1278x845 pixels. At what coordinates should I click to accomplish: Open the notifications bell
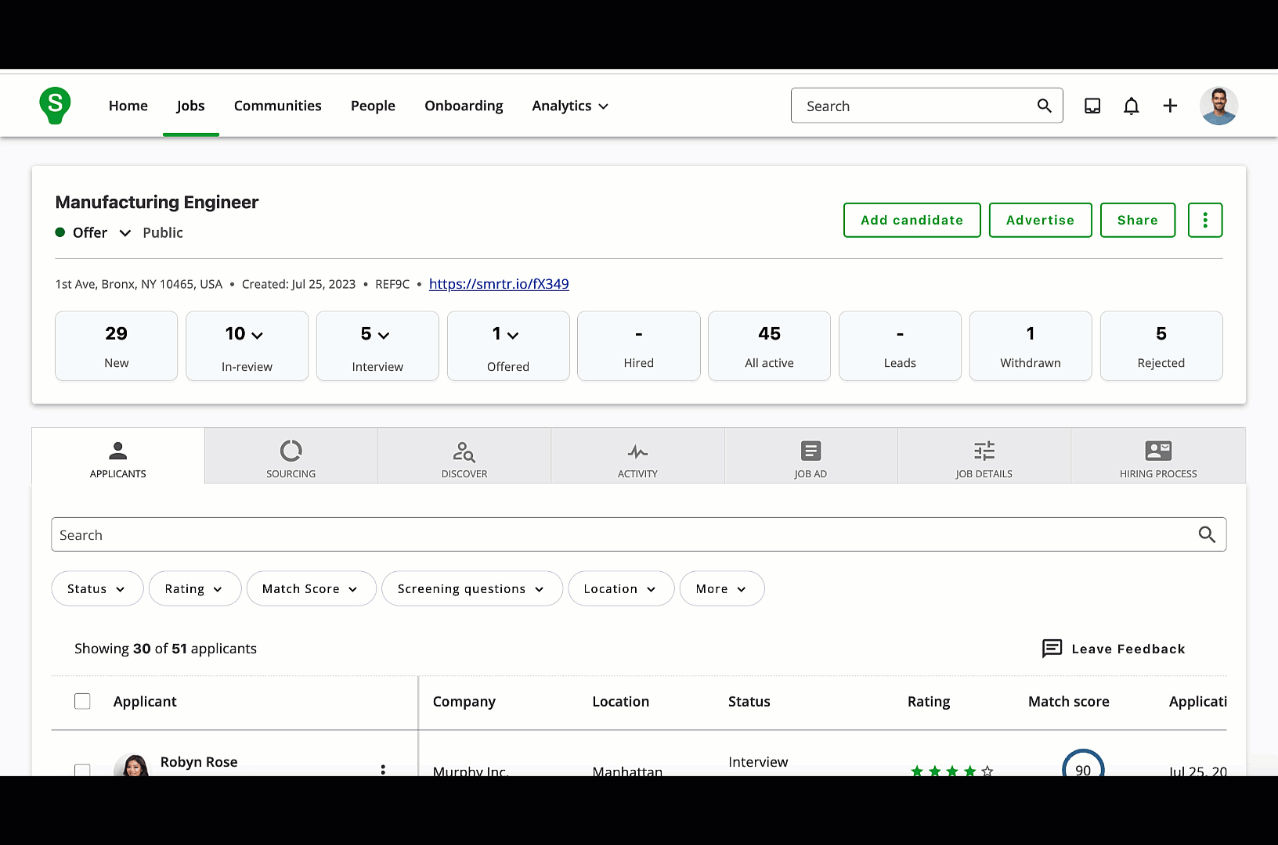tap(1131, 106)
